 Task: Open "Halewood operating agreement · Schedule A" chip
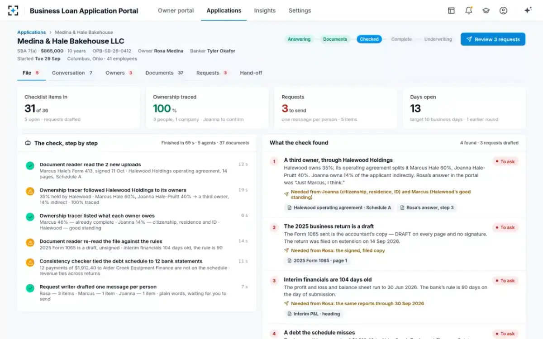(339, 208)
